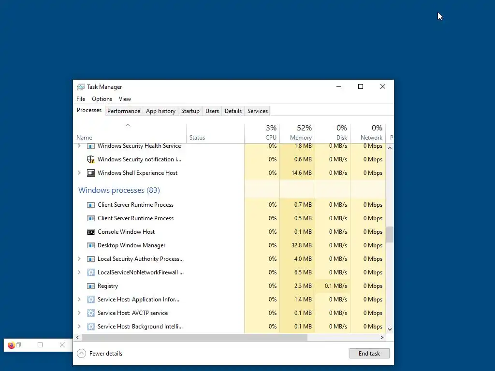Image resolution: width=495 pixels, height=371 pixels.
Task: Click the Service Host: Application Infor... icon
Action: (x=90, y=300)
